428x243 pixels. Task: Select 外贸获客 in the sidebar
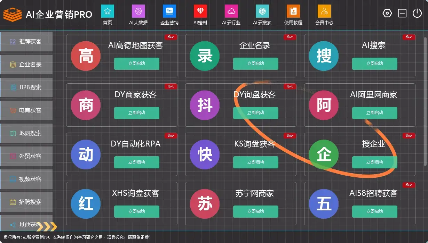pos(26,156)
